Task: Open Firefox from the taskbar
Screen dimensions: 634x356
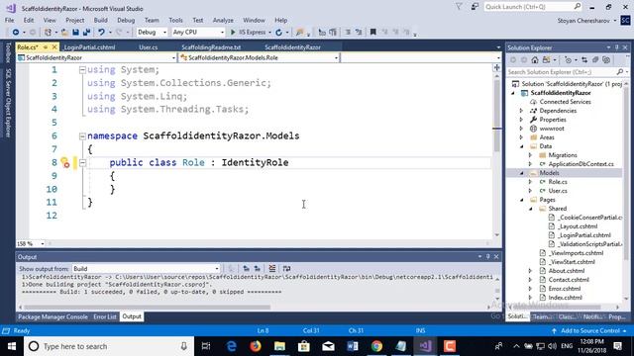Action: [x=256, y=346]
